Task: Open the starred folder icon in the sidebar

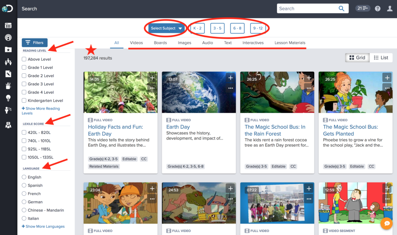Action: point(8,50)
